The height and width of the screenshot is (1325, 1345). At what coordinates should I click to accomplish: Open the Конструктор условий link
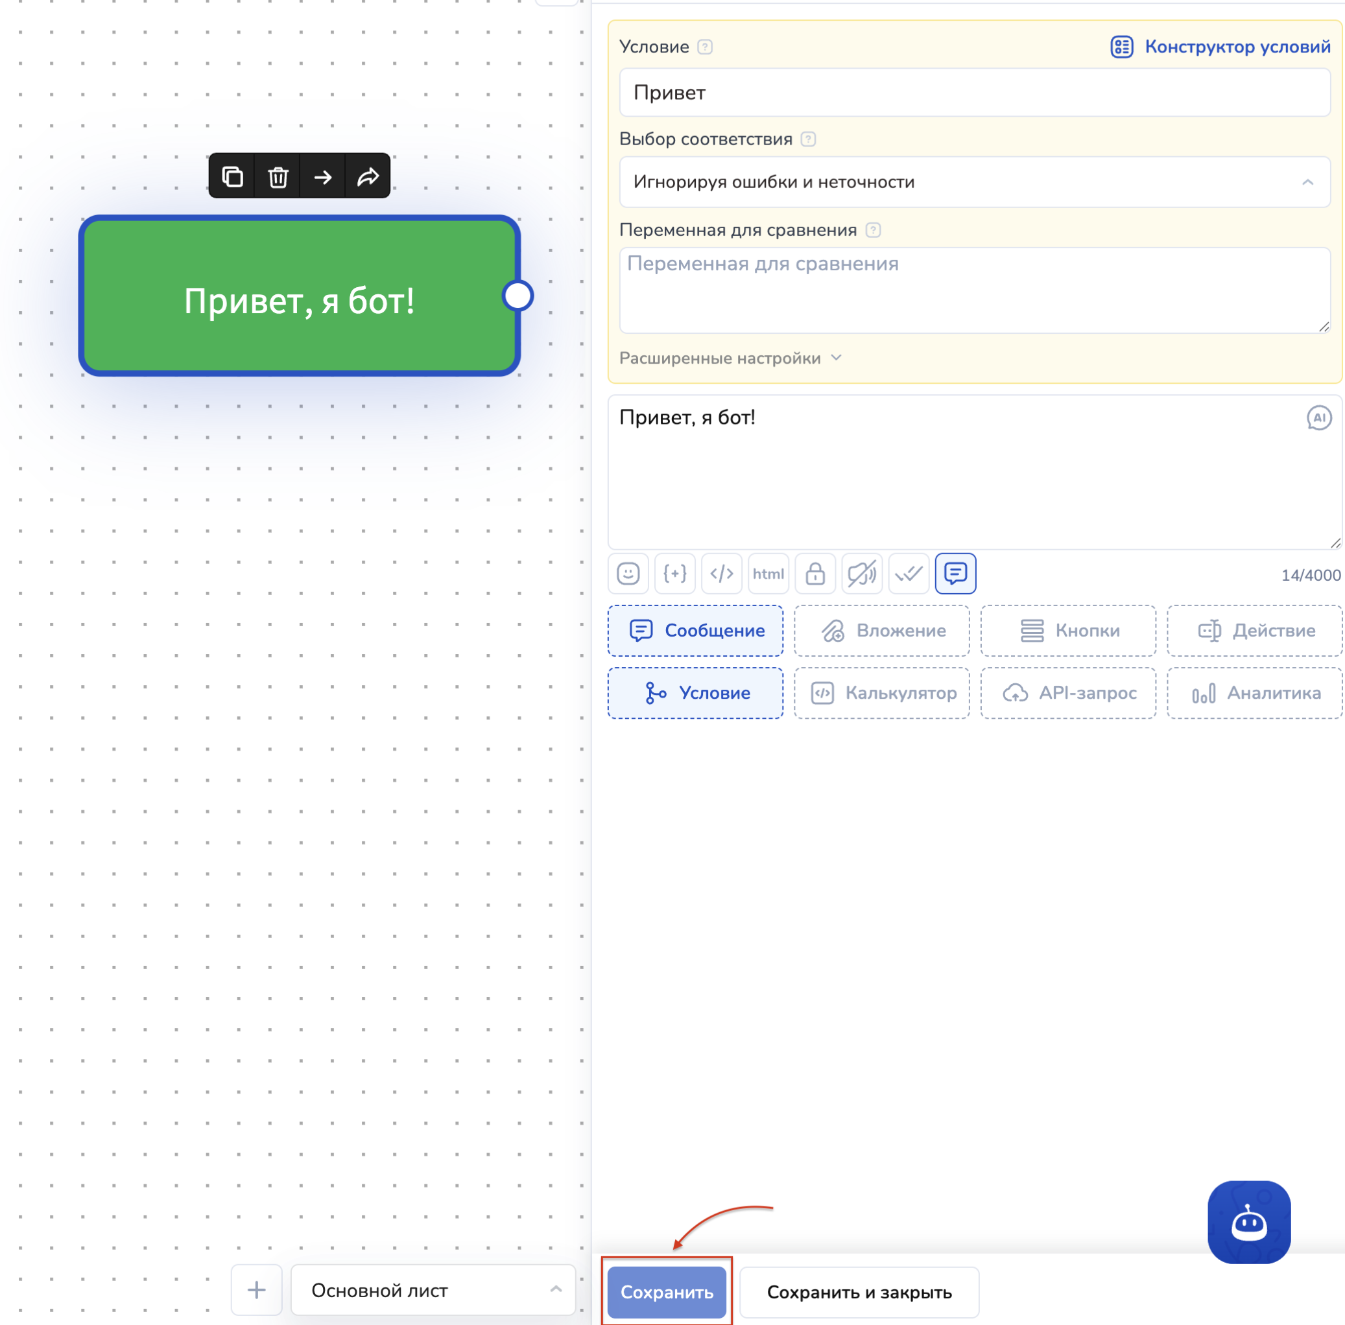(x=1220, y=47)
